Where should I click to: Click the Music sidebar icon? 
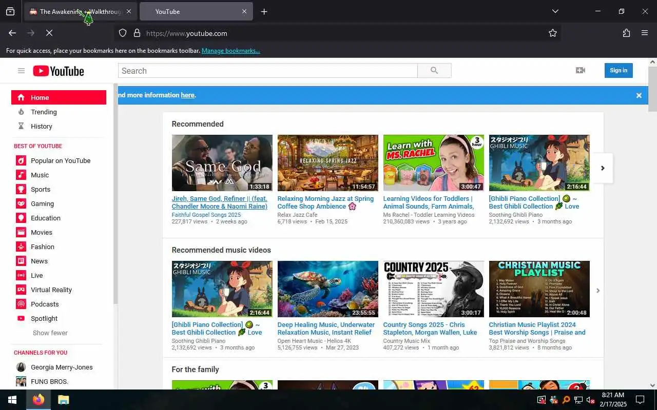[21, 175]
